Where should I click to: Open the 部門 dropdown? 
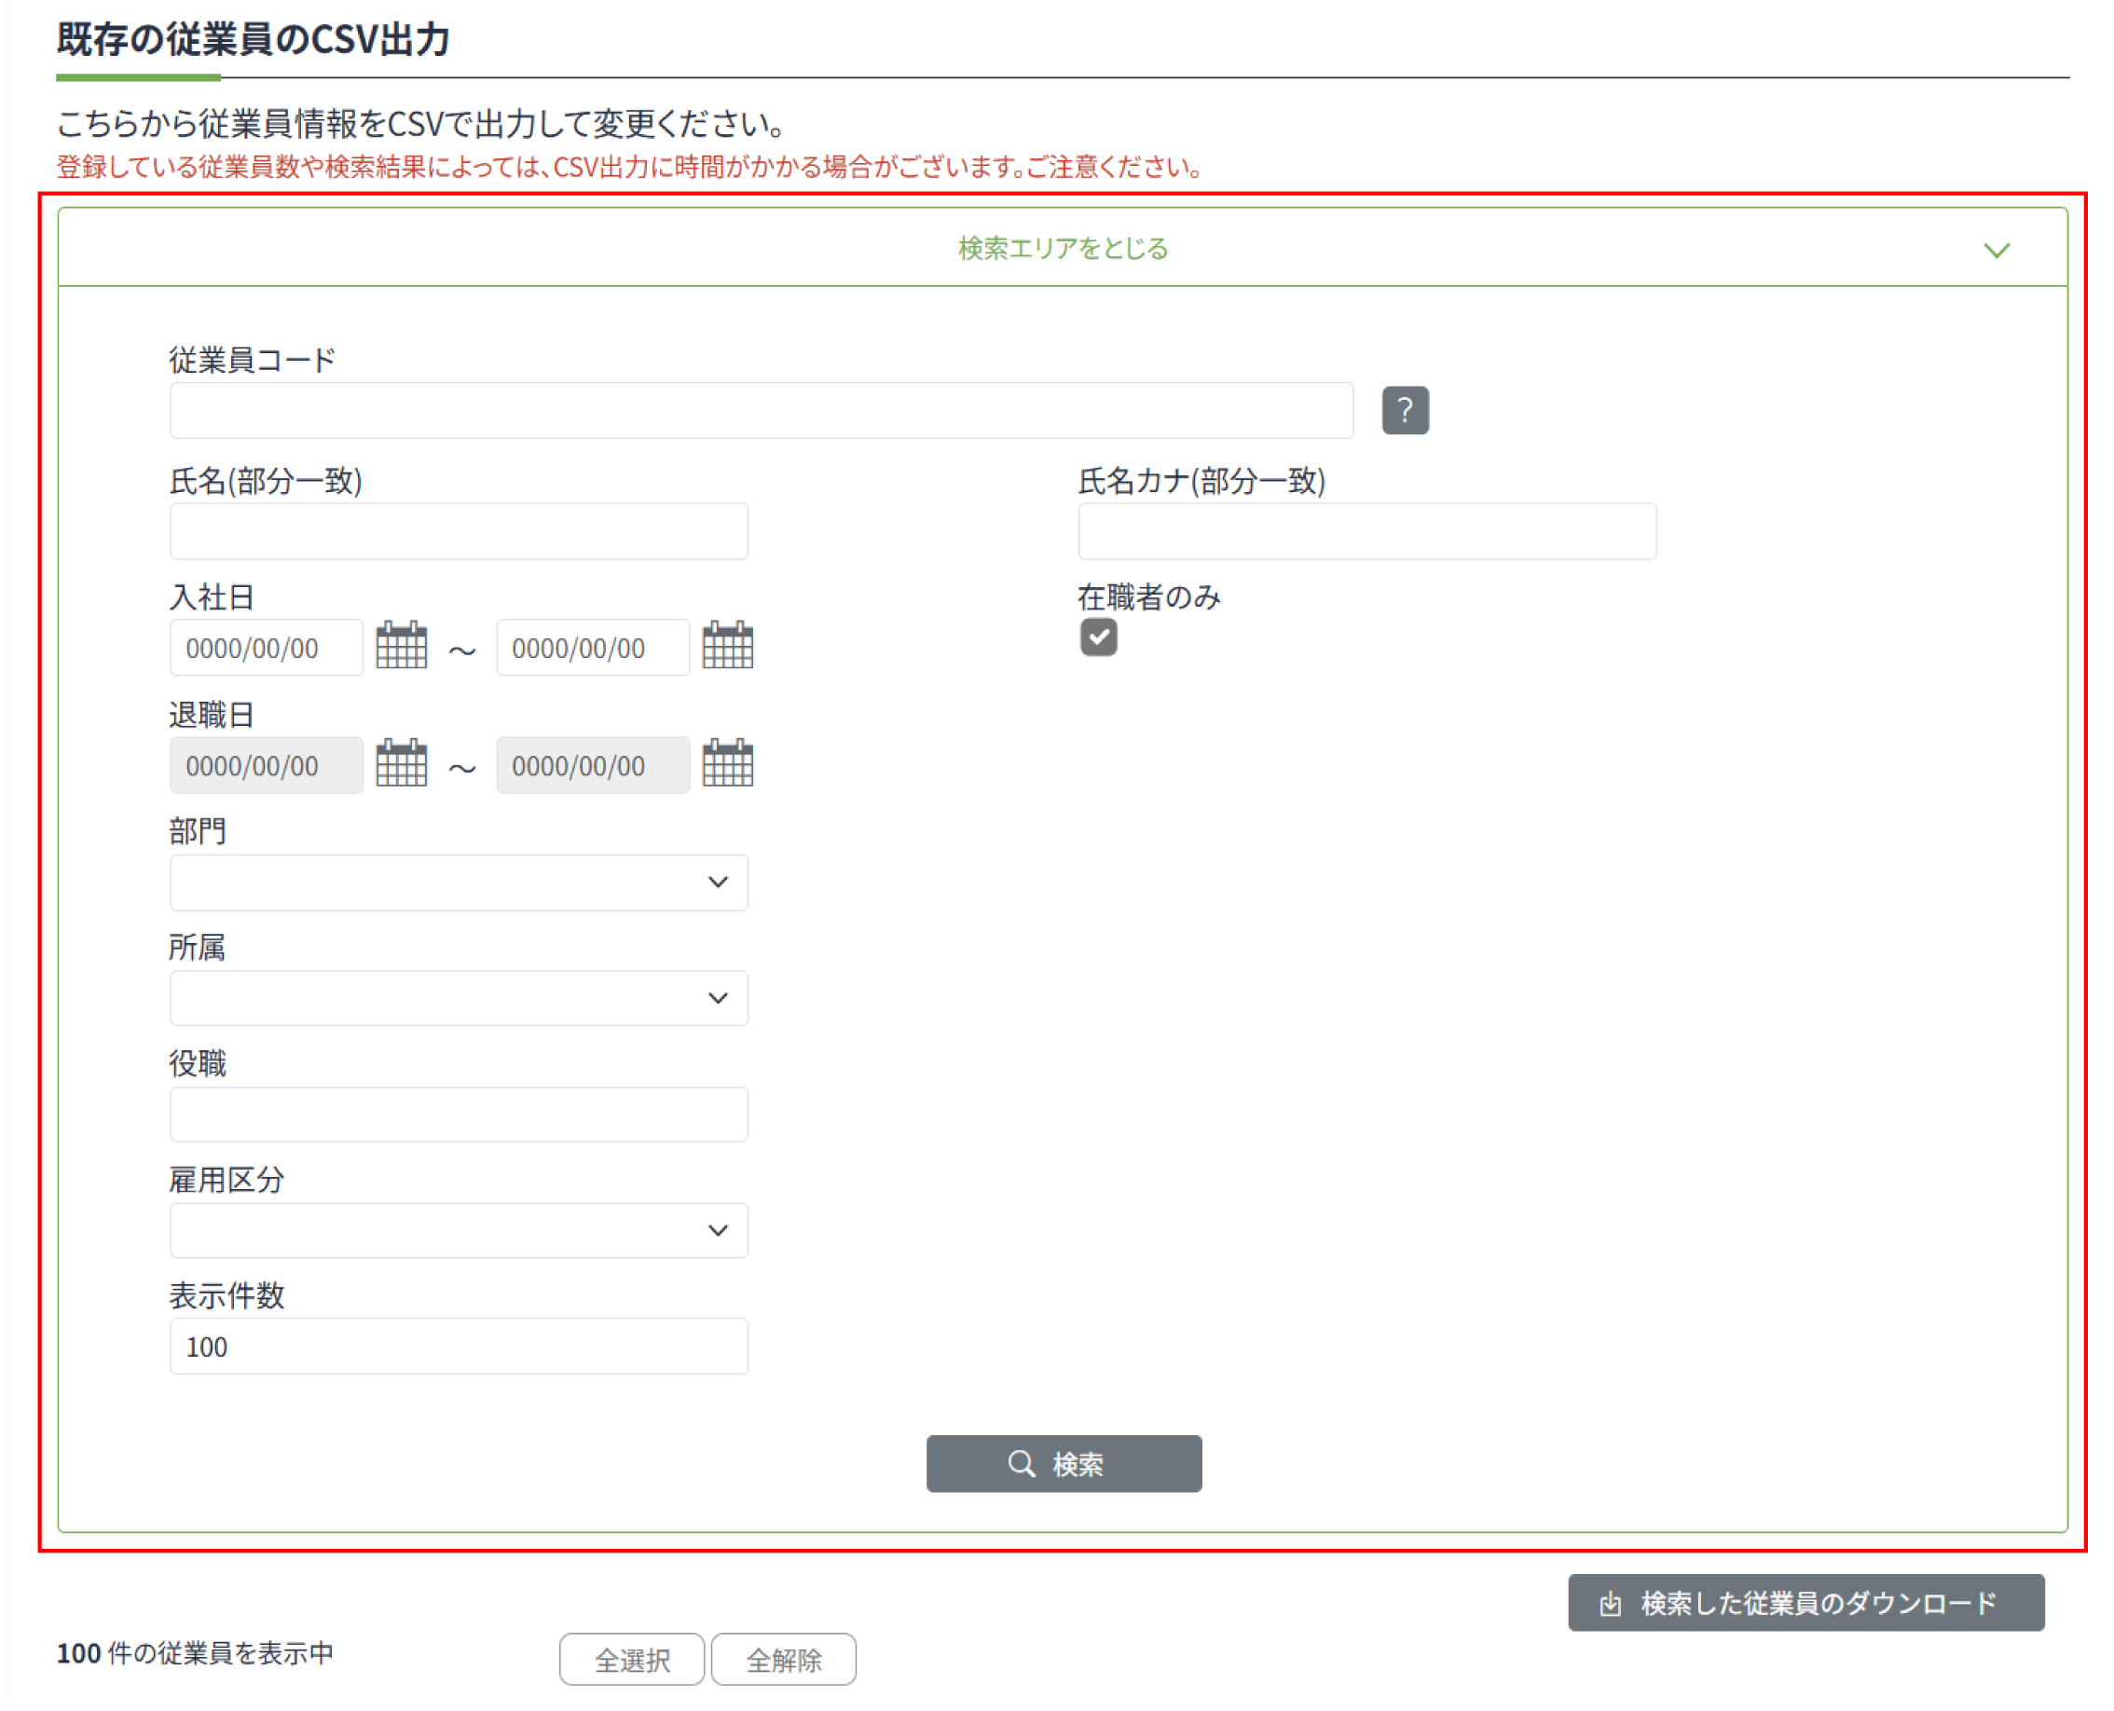pos(459,883)
